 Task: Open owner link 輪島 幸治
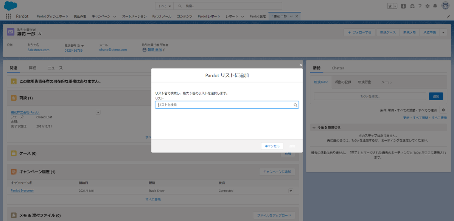tap(154, 49)
